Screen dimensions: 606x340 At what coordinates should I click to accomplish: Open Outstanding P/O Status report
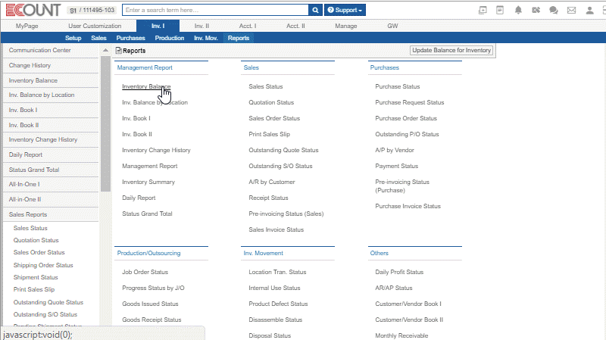tap(407, 134)
